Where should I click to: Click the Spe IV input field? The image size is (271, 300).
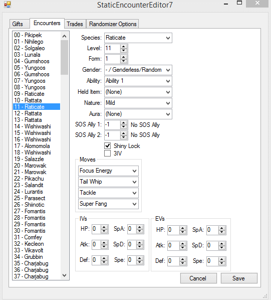[x=132, y=260]
